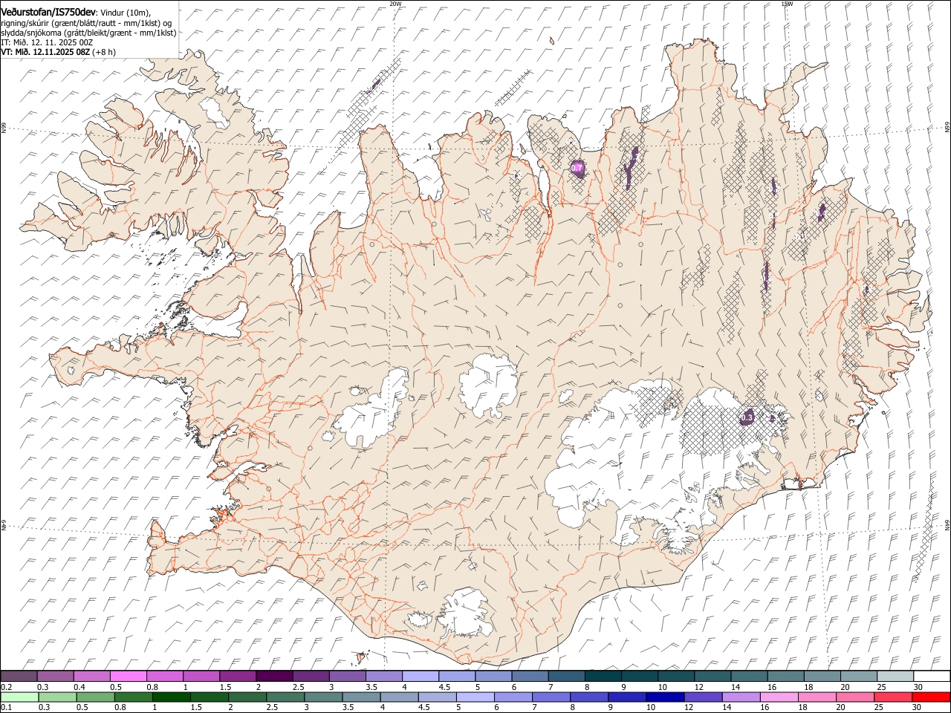Viewport: 951px width, 713px height.
Task: Click the 'IT: Mið. 12. 11. 2025 00Z' line
Action: [x=47, y=42]
